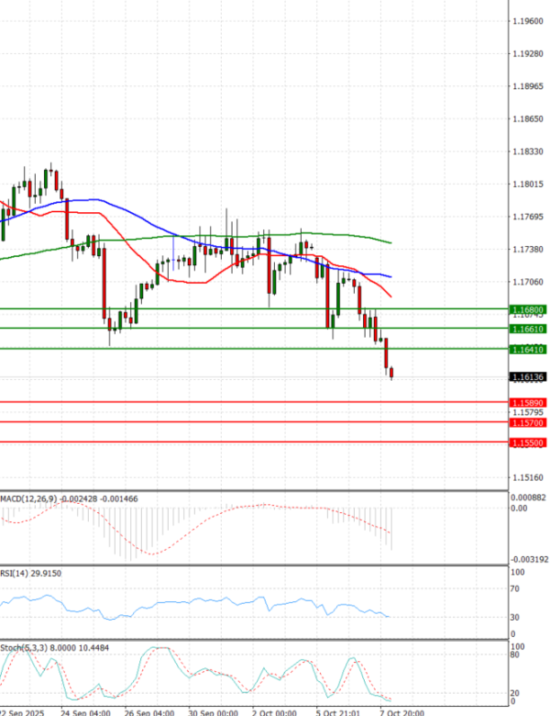Click the right end of the blue moving average
This screenshot has height=716, width=550.
(390, 276)
